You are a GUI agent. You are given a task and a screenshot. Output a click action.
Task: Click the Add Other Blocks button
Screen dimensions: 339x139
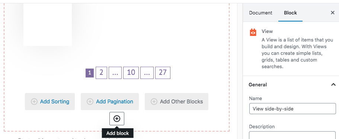tap(176, 102)
